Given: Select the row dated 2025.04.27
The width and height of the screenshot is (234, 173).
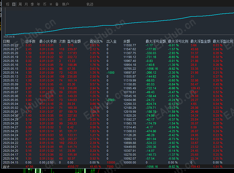Looking at the screenshot, I should [x=118, y=127].
